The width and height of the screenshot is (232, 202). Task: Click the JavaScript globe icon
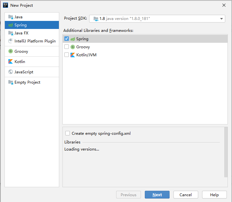tap(11, 72)
